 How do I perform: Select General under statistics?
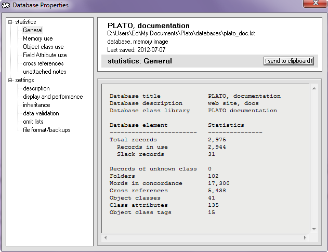(x=33, y=30)
